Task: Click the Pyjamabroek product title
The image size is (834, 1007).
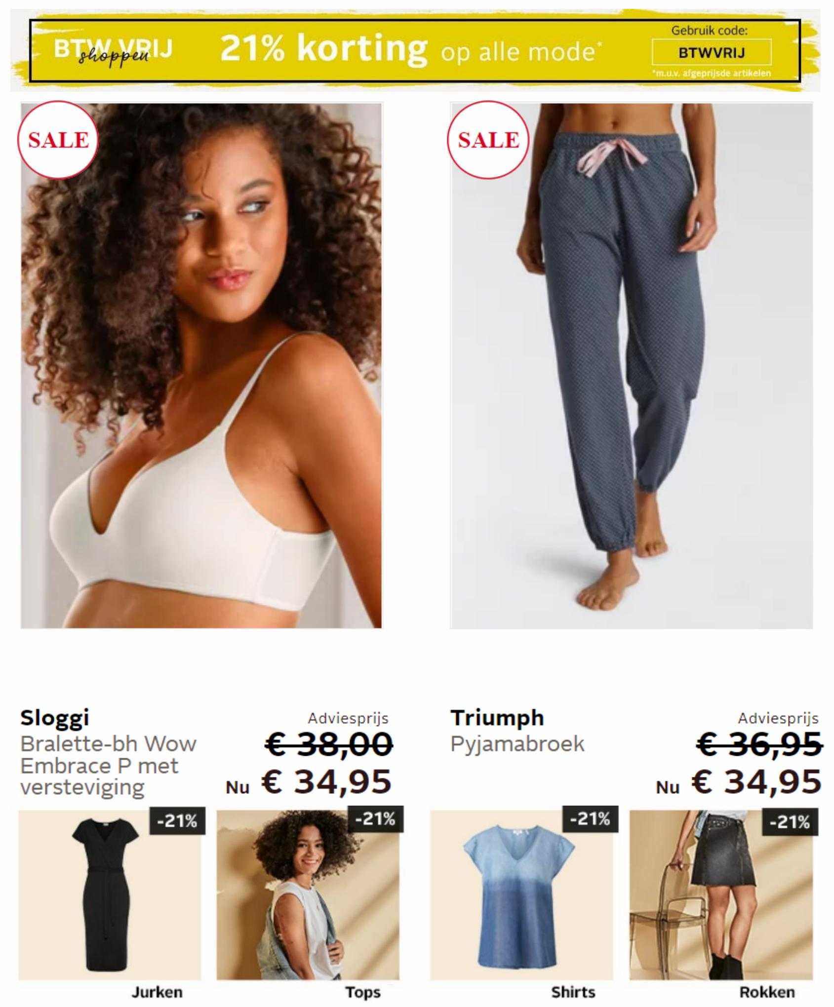Action: point(517,744)
